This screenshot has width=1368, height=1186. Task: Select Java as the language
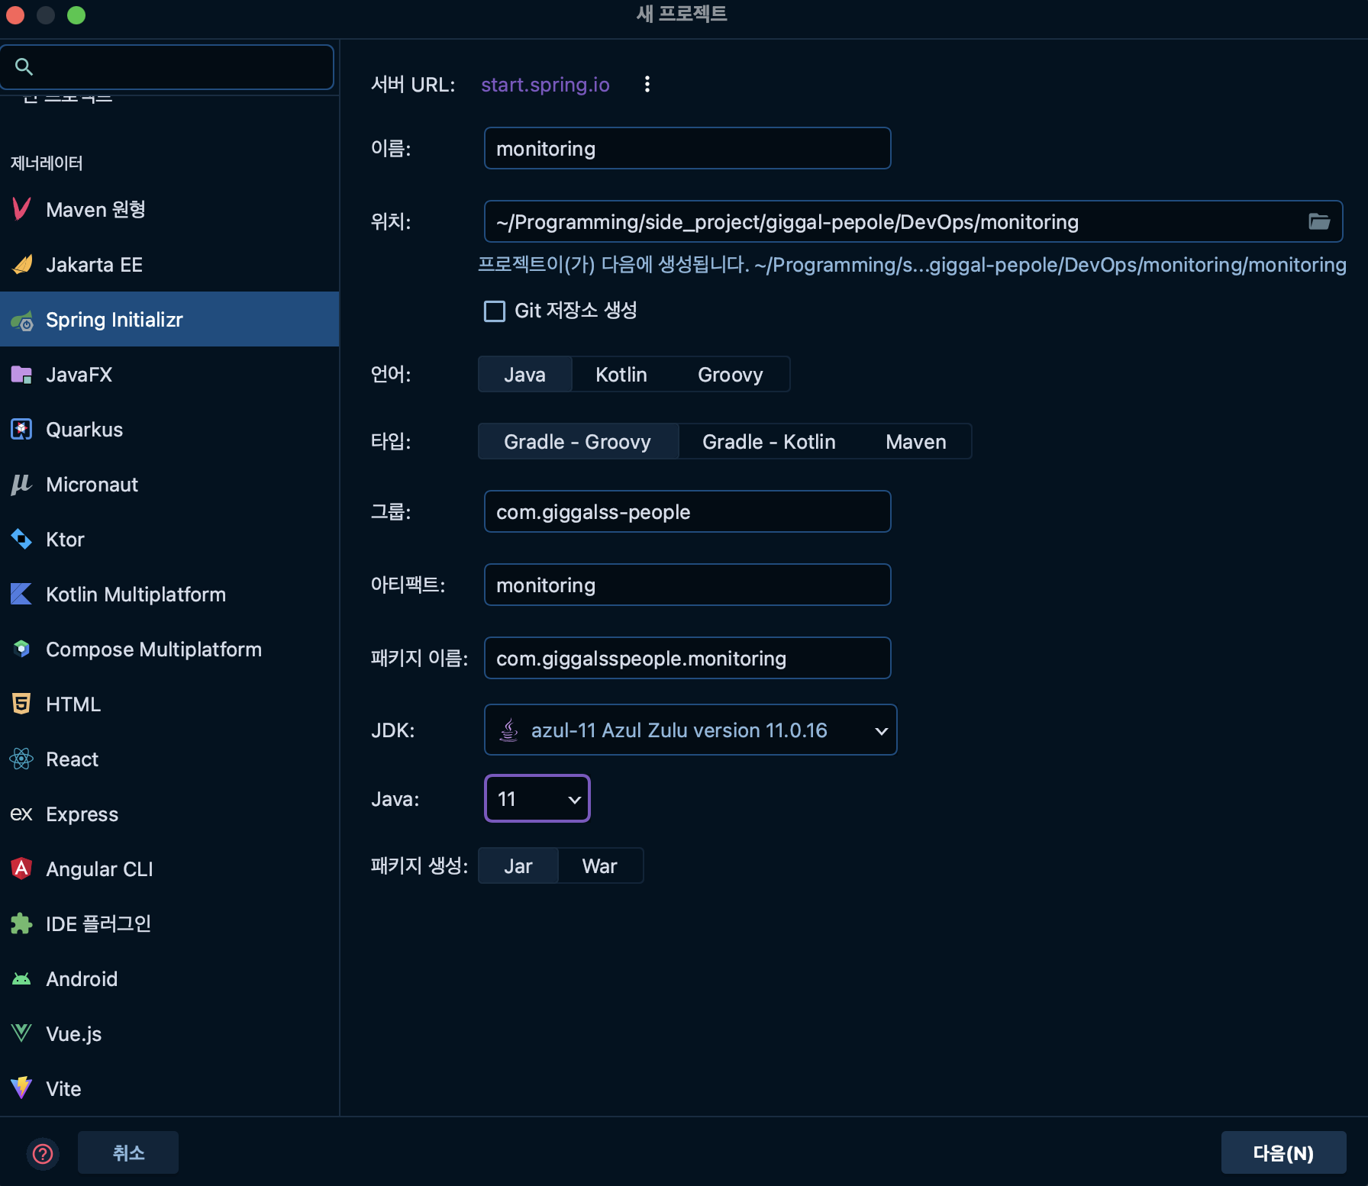tap(524, 375)
